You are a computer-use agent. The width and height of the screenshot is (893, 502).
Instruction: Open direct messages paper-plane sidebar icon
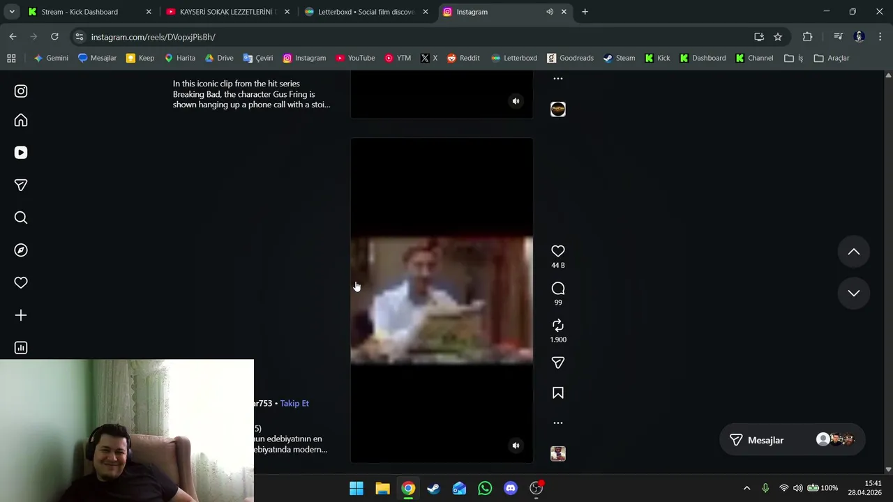point(21,185)
